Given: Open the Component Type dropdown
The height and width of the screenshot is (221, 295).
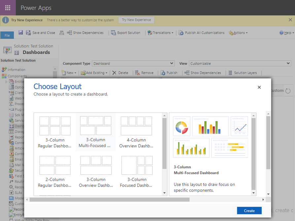Looking at the screenshot, I should pyautogui.click(x=133, y=63).
